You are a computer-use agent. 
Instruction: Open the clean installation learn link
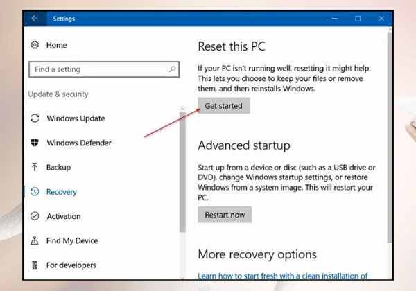tap(283, 276)
